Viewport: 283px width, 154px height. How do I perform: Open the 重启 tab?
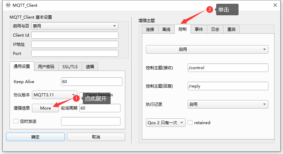231,30
